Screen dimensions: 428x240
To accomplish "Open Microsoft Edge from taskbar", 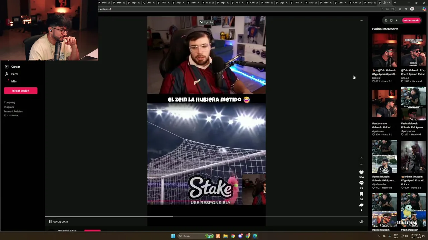I will point(255,236).
